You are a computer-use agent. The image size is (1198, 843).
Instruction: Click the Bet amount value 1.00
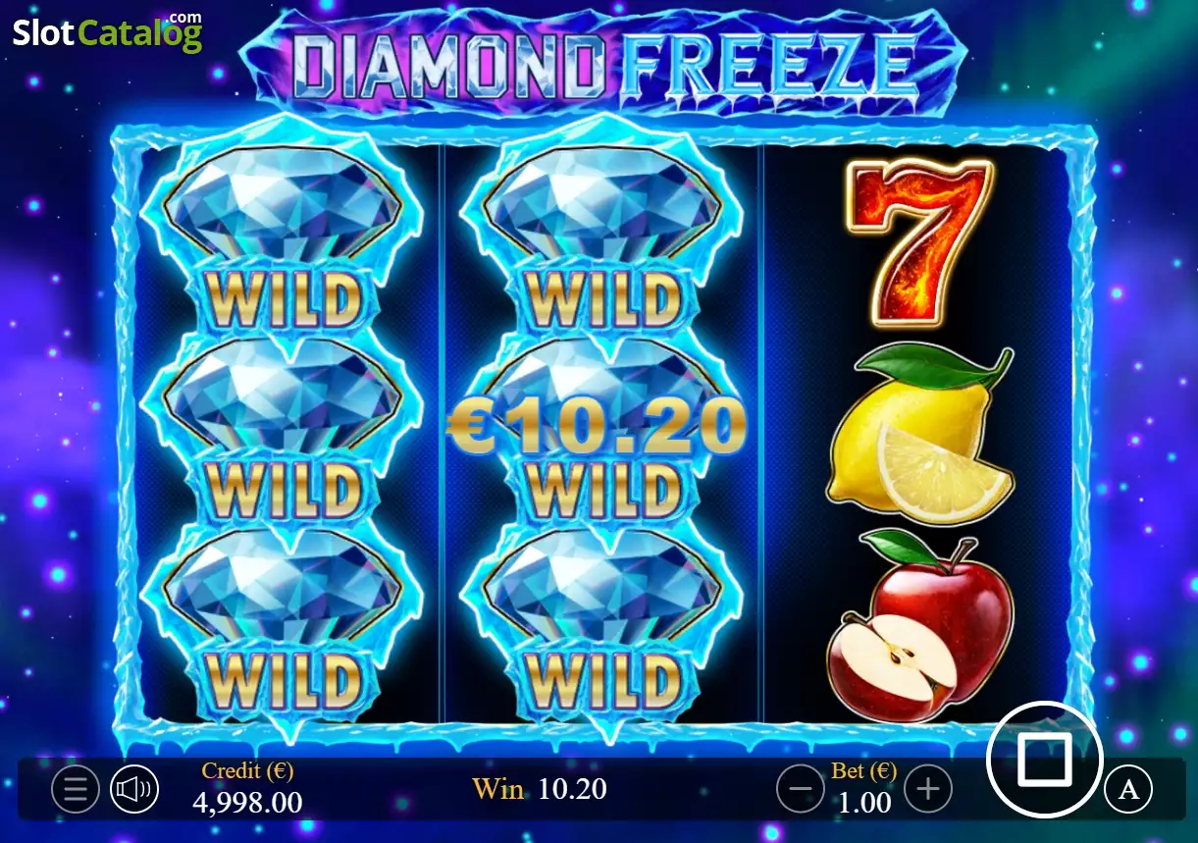[x=864, y=803]
